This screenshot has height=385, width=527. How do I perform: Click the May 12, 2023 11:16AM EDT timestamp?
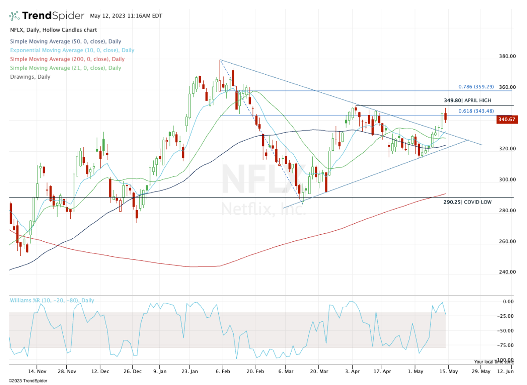[125, 15]
